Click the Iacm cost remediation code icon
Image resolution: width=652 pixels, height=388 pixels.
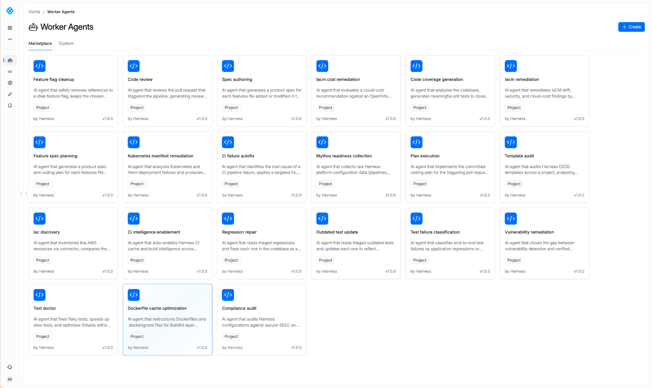pyautogui.click(x=322, y=66)
